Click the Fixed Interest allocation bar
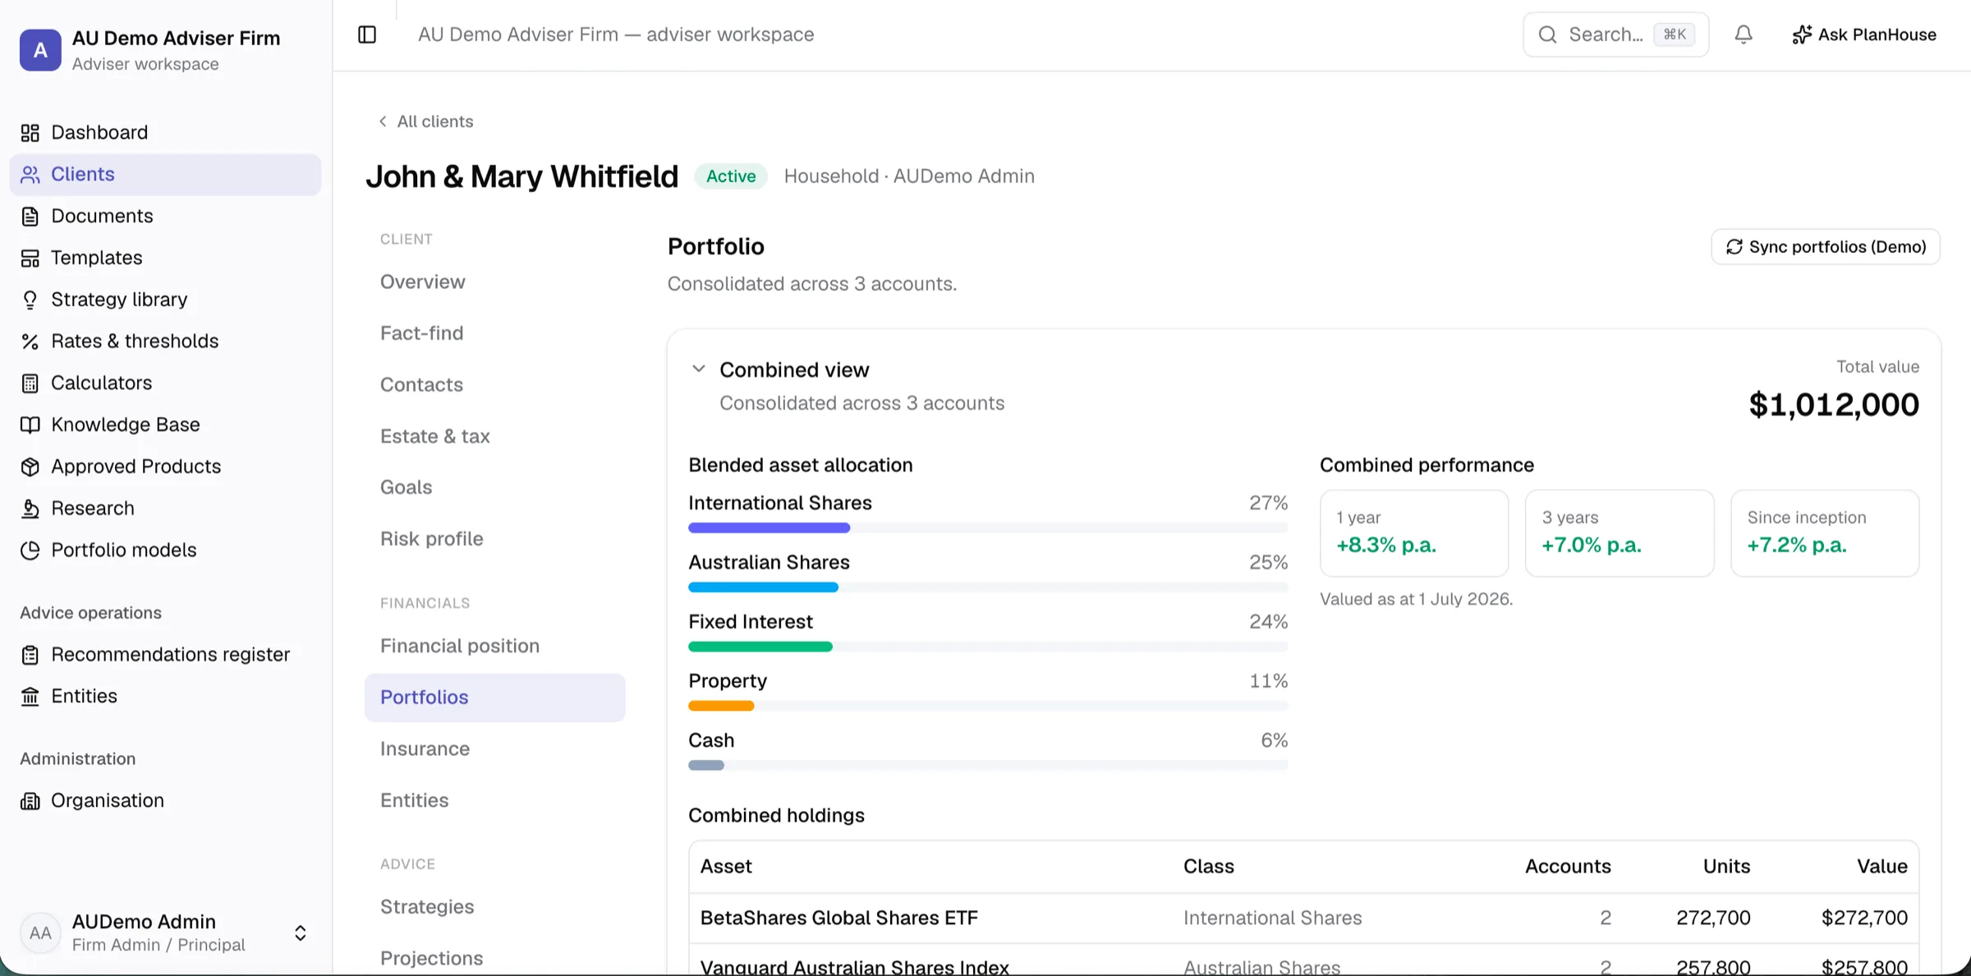 (x=988, y=647)
